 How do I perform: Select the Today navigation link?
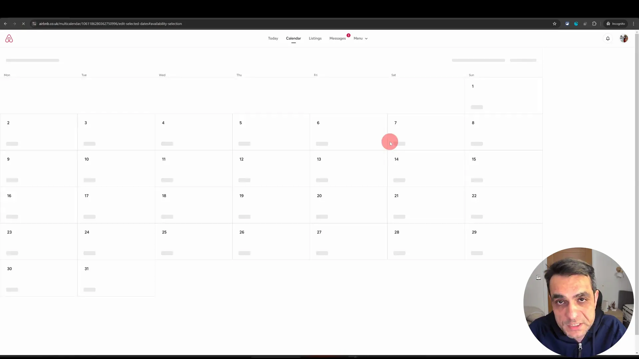pyautogui.click(x=273, y=38)
